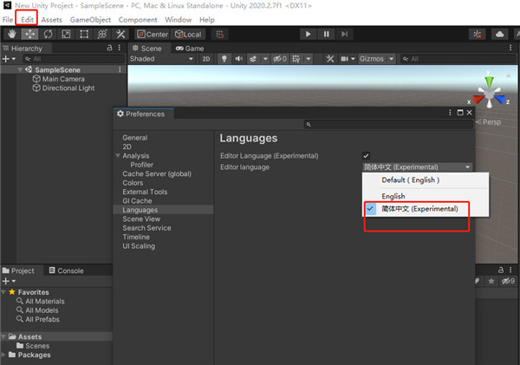The image size is (520, 365).
Task: Open Assets menu
Action: click(52, 20)
